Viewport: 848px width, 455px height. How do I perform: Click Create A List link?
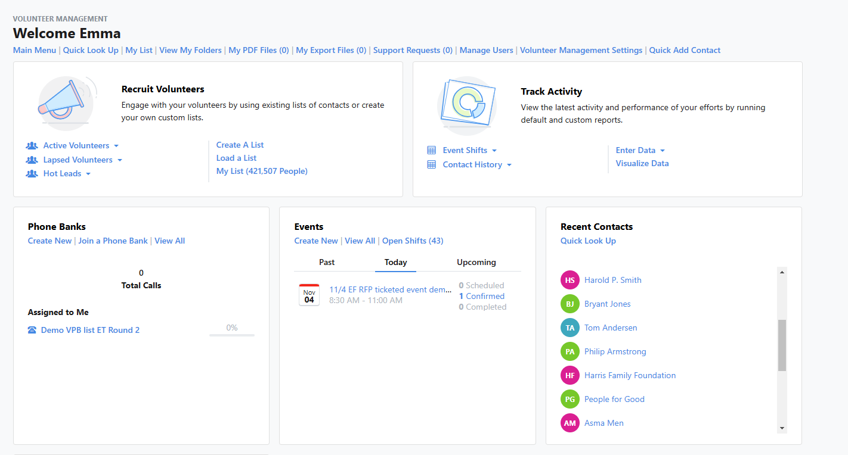(x=240, y=145)
